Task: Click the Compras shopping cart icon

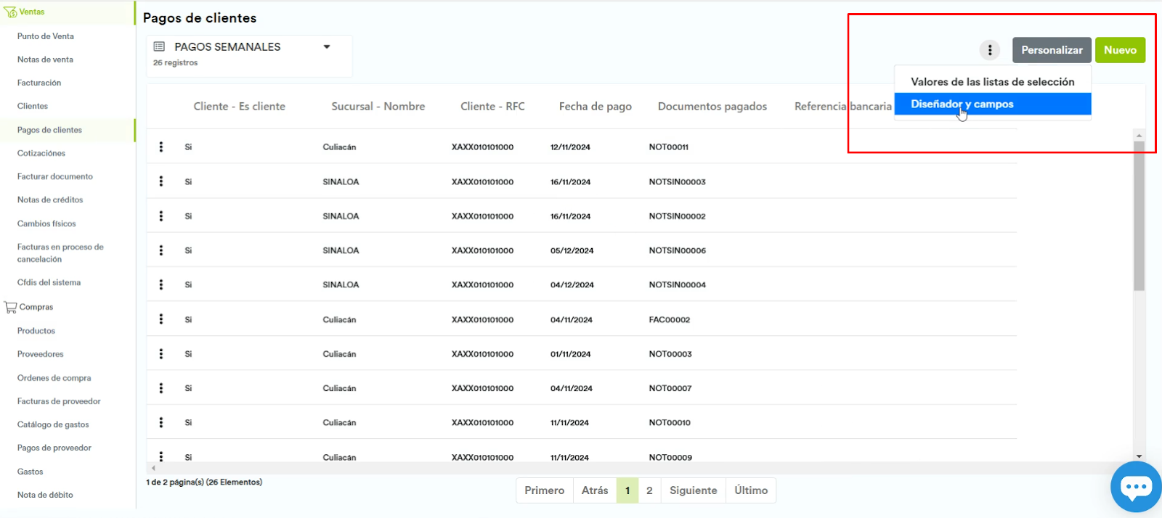Action: point(10,308)
